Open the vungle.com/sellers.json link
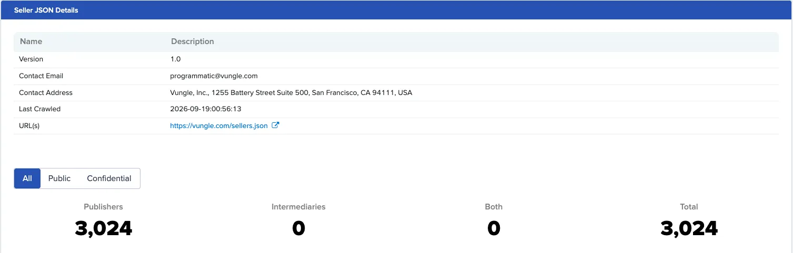The width and height of the screenshot is (793, 253). pyautogui.click(x=219, y=126)
